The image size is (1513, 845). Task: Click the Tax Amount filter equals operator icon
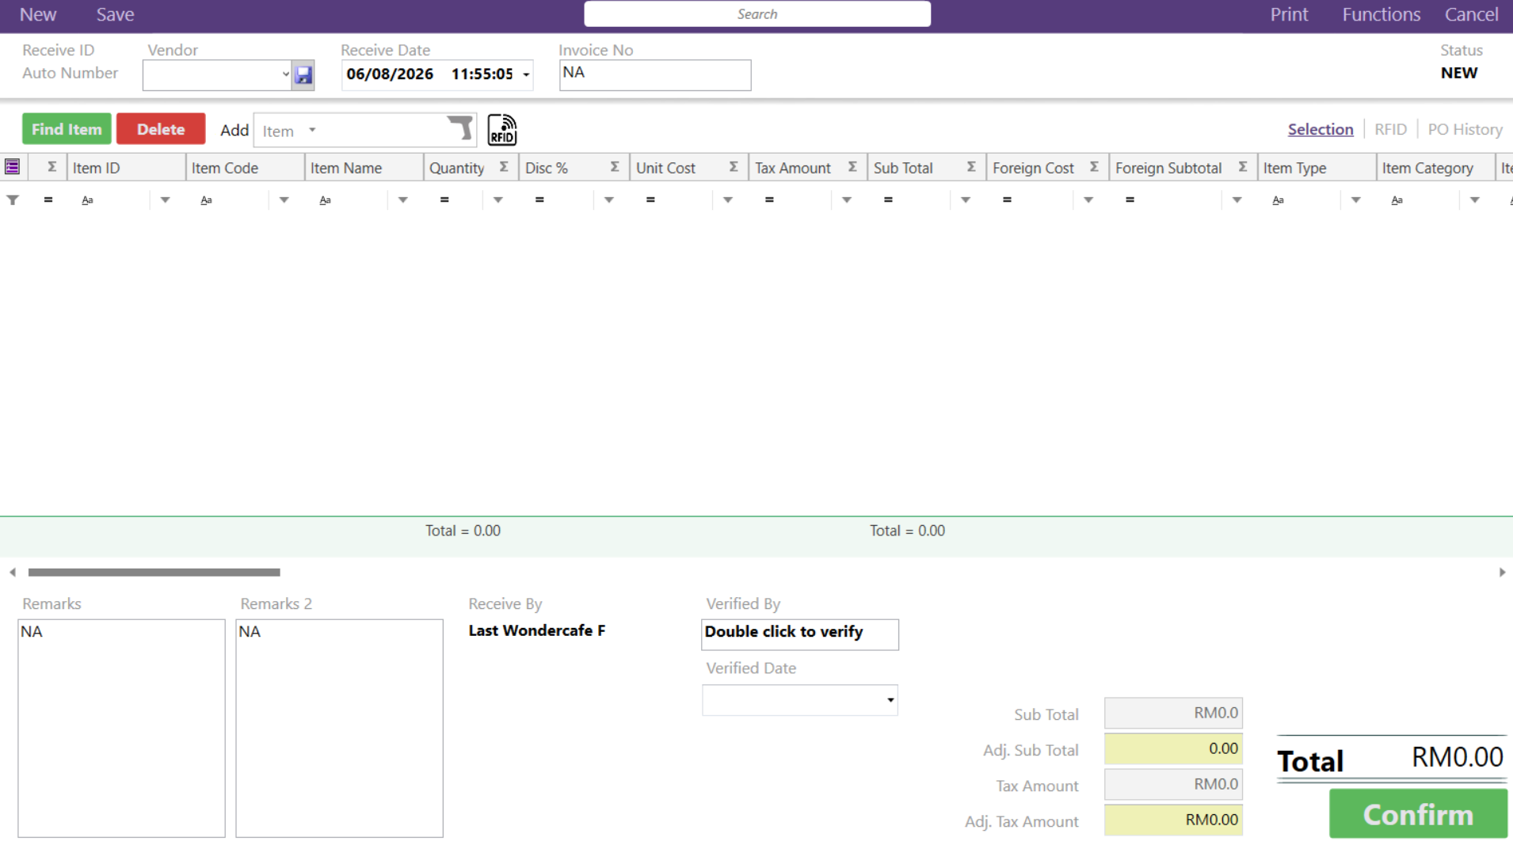(x=769, y=200)
